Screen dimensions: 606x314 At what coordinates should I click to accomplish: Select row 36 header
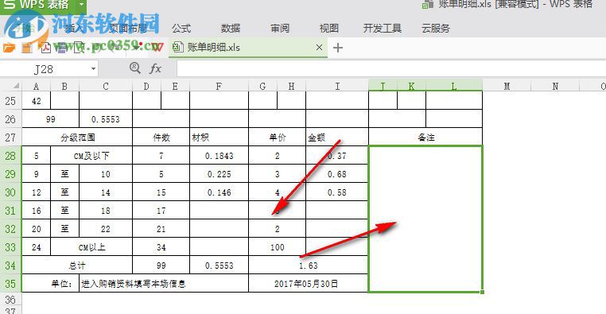11,299
